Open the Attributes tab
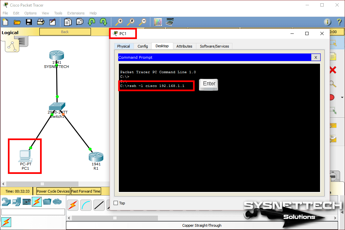Image resolution: width=345 pixels, height=230 pixels. [184, 46]
